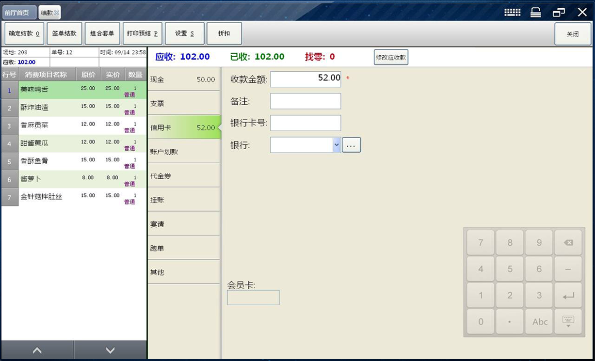The width and height of the screenshot is (595, 361).
Task: Click the 数量 column header
Action: pyautogui.click(x=135, y=75)
